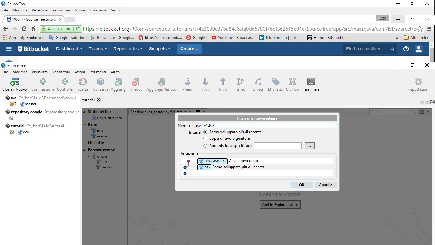435x245 pixels.
Task: Select Copia di lavoro tree item
Action: 107,118
